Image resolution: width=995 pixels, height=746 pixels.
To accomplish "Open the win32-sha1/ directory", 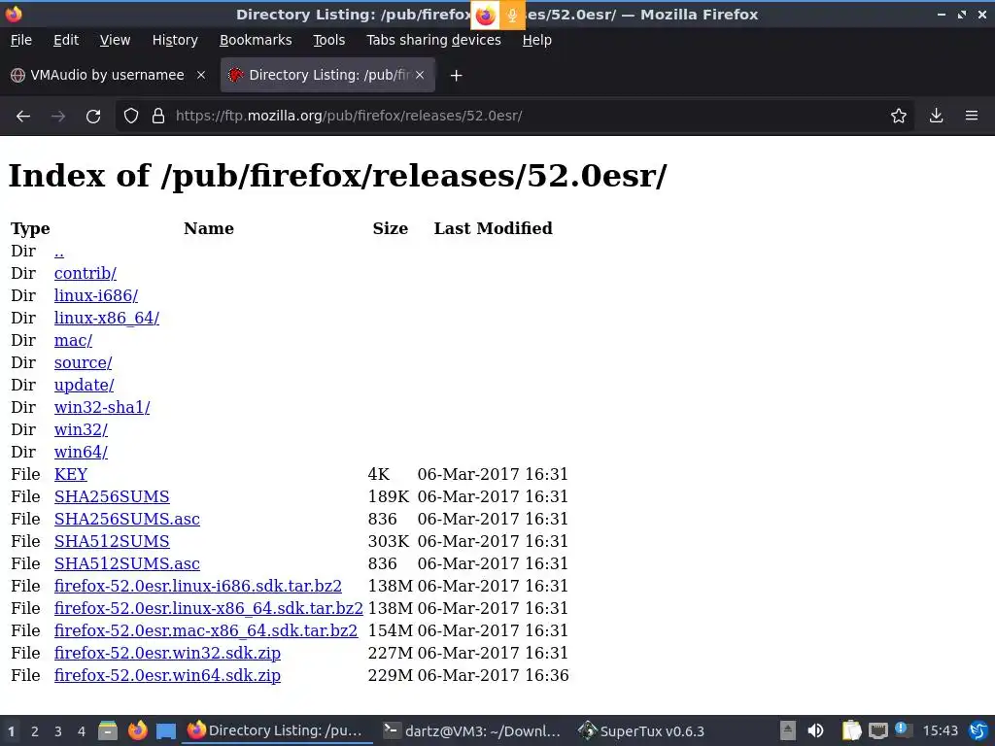I will 102,407.
